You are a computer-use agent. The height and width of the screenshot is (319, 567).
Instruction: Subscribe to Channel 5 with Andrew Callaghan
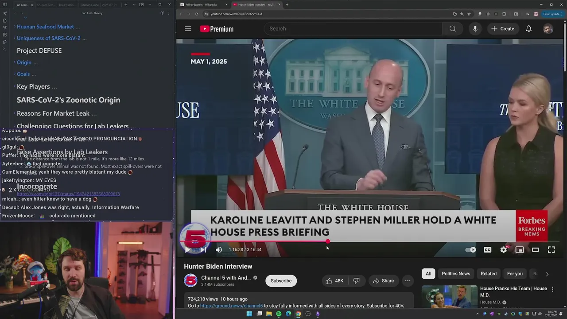pyautogui.click(x=281, y=280)
